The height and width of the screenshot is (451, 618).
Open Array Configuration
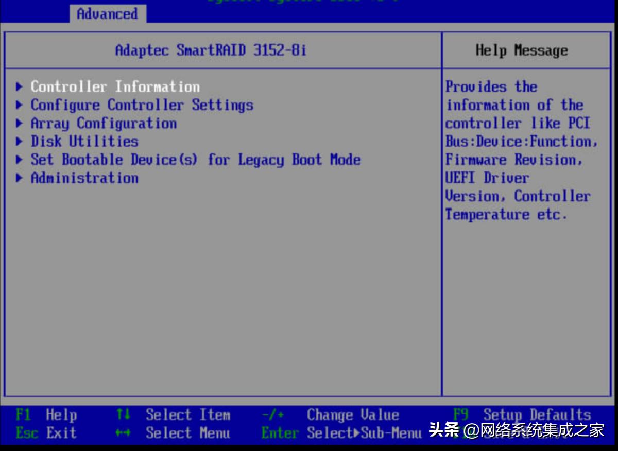pyautogui.click(x=104, y=123)
